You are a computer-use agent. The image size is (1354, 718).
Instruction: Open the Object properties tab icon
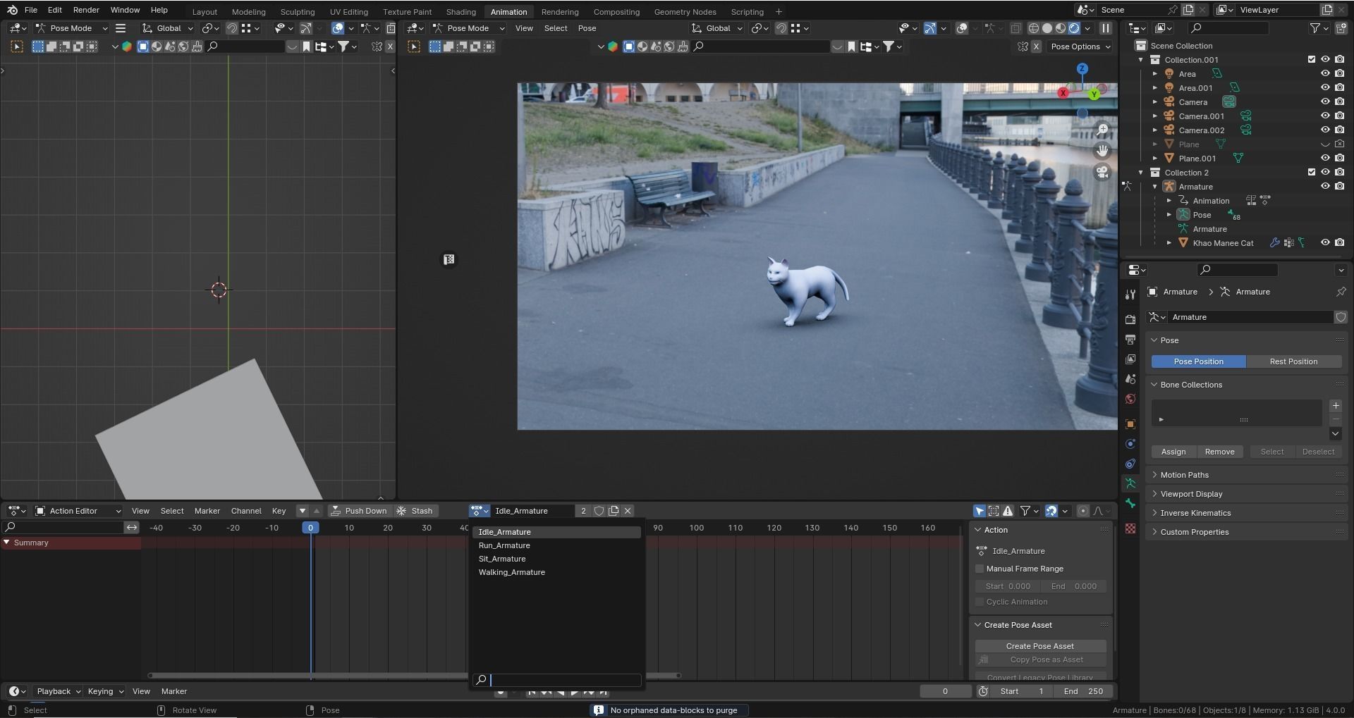[x=1130, y=424]
